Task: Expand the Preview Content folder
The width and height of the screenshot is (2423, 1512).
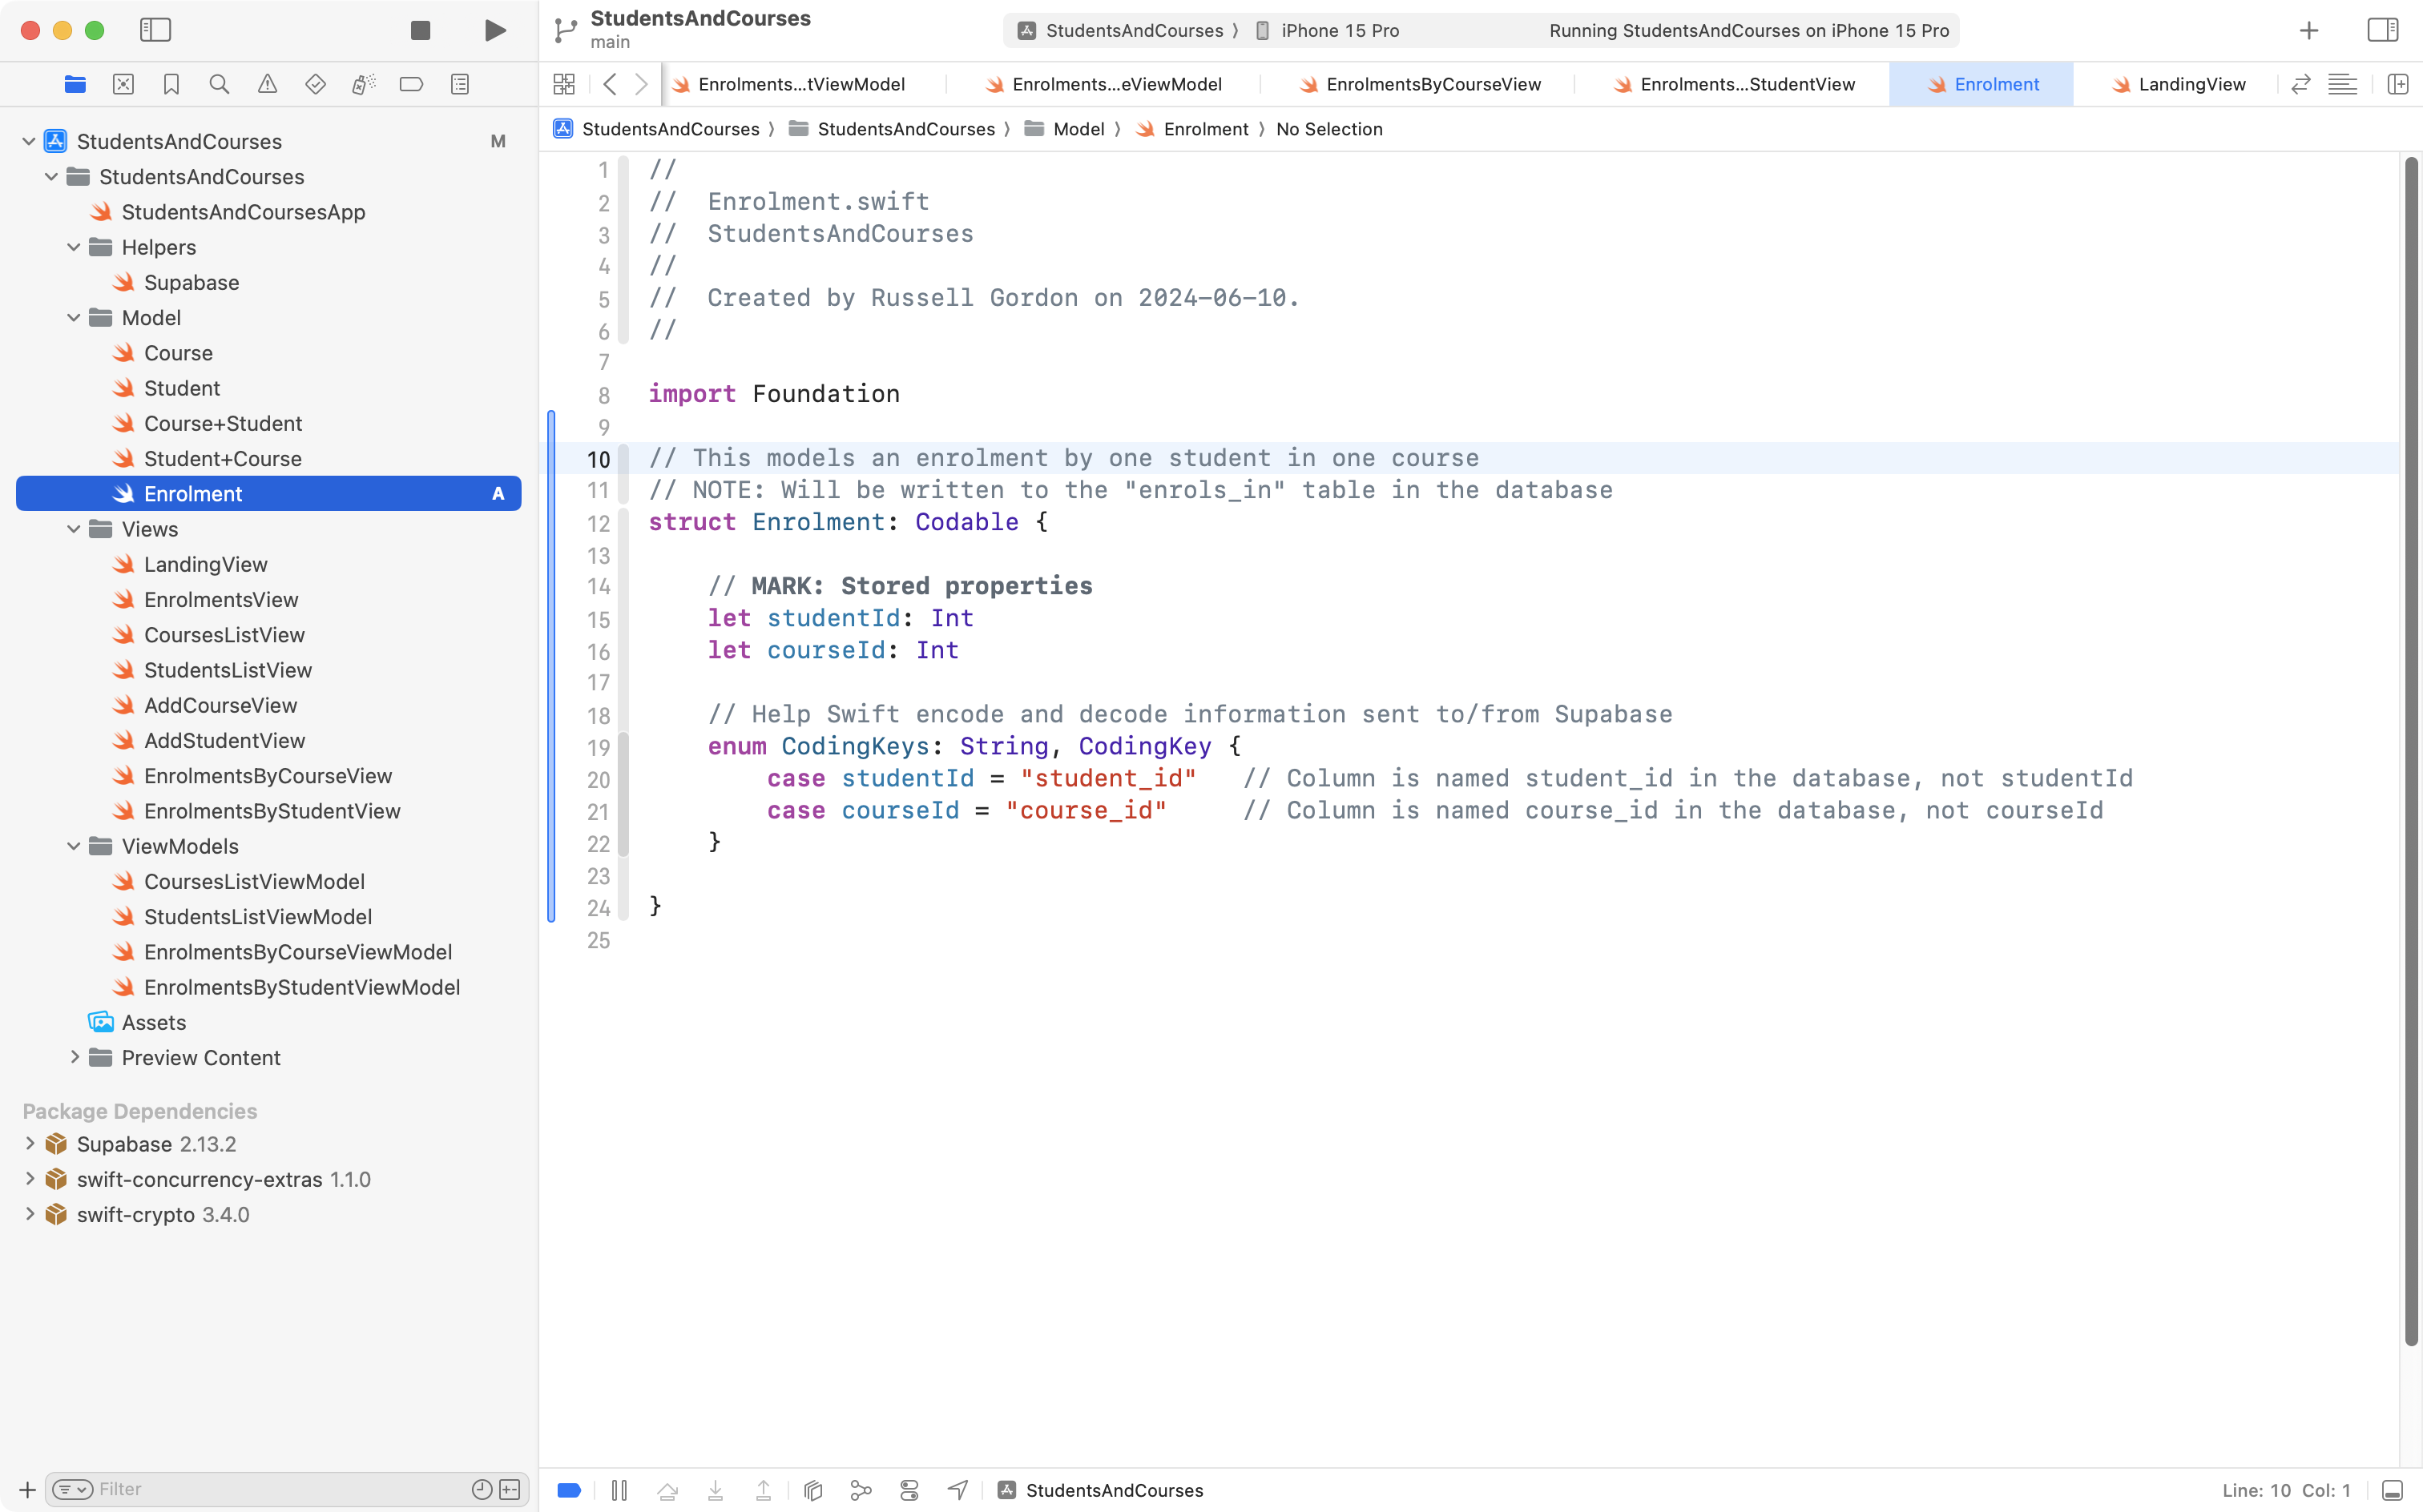Action: pyautogui.click(x=74, y=1057)
